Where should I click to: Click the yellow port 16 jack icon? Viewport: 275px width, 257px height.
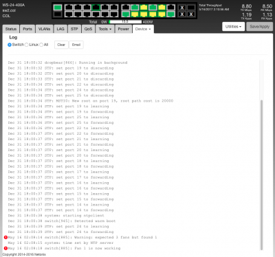coord(135,14)
